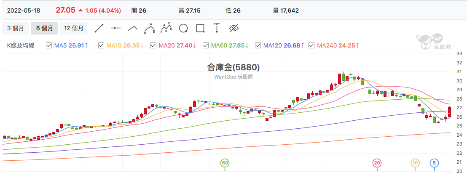This screenshot has width=467, height=175.
Task: Toggle the hide drawings eye icon
Action: 234,28
